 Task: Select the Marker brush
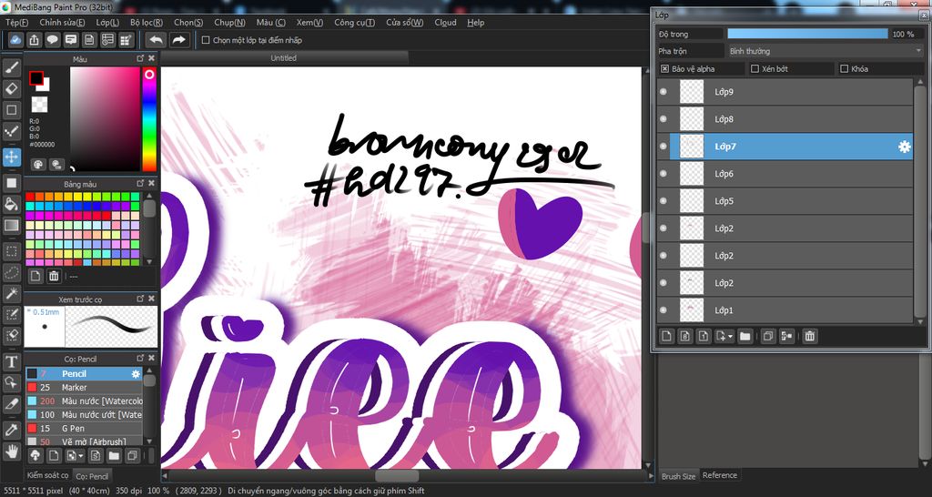tap(84, 388)
